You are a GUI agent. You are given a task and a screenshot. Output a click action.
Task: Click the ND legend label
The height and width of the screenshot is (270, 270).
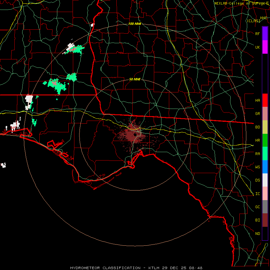coord(257,234)
